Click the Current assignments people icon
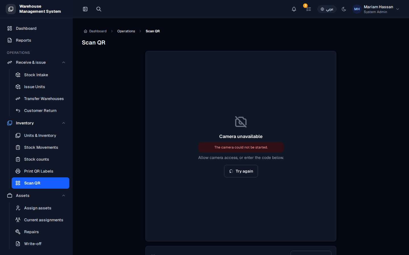Image resolution: width=409 pixels, height=255 pixels. [18, 220]
